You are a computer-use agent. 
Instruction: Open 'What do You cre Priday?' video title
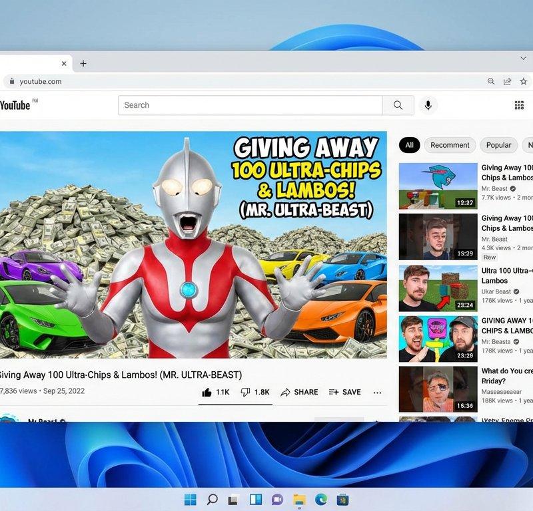(x=507, y=376)
